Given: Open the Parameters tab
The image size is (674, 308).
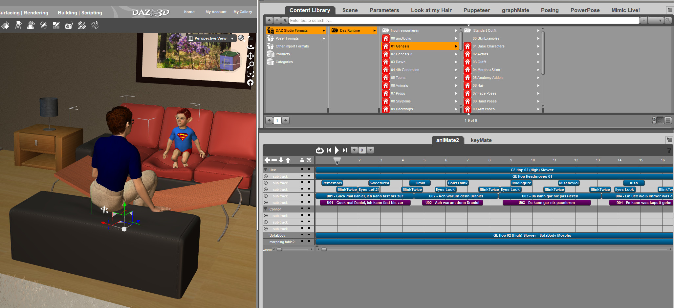Looking at the screenshot, I should (384, 10).
